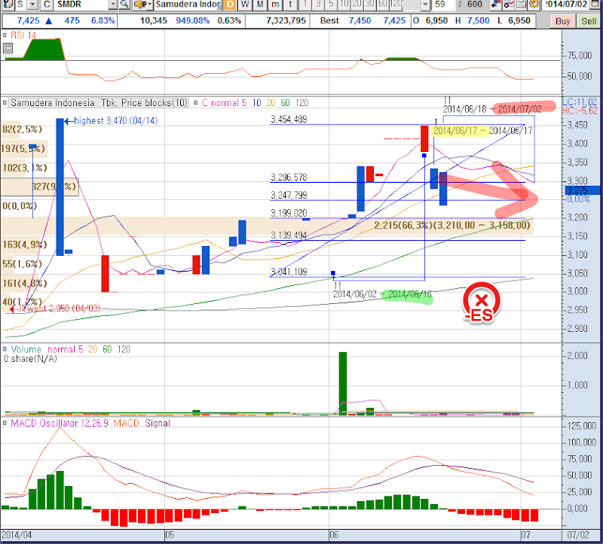This screenshot has width=603, height=544.
Task: Select the Weekly (W) period
Action: click(x=245, y=5)
